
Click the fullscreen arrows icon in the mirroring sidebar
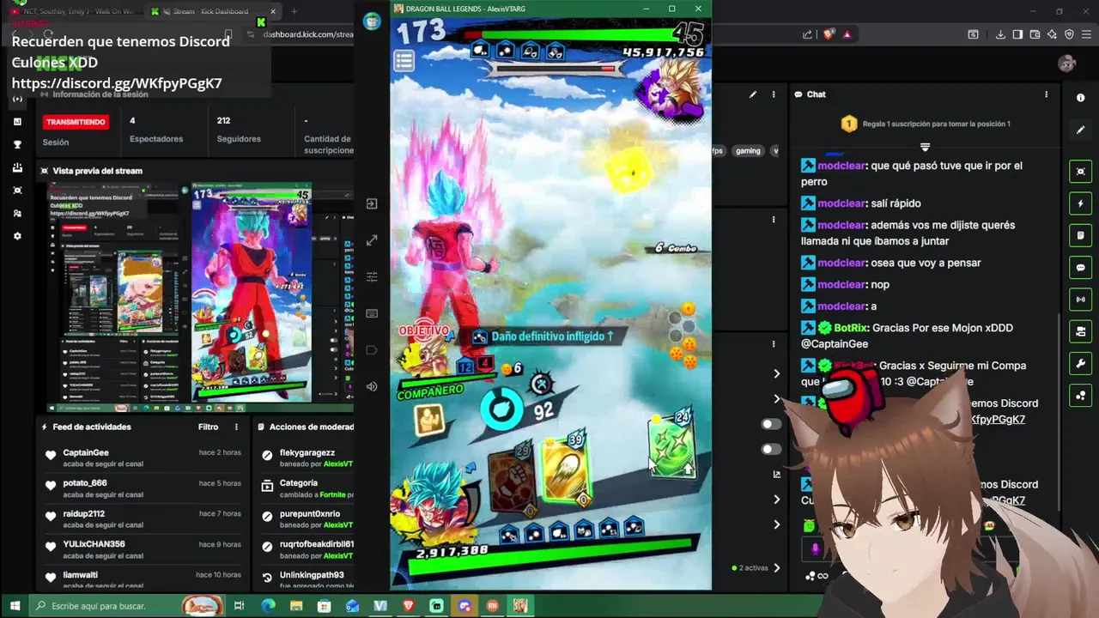[x=372, y=240]
